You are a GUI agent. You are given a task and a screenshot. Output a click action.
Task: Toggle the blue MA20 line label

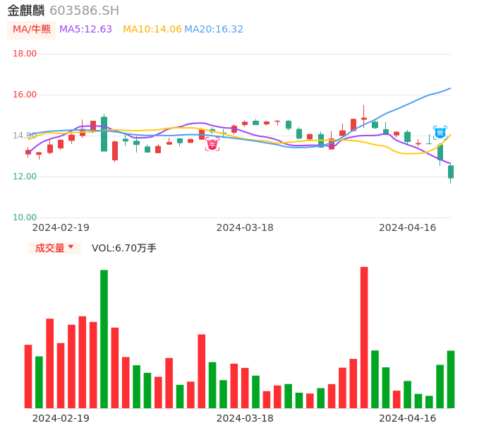pos(214,30)
